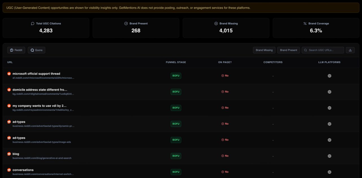362x178 pixels.
Task: Click ChatGPT icon on domicile address row
Action: 329,92
